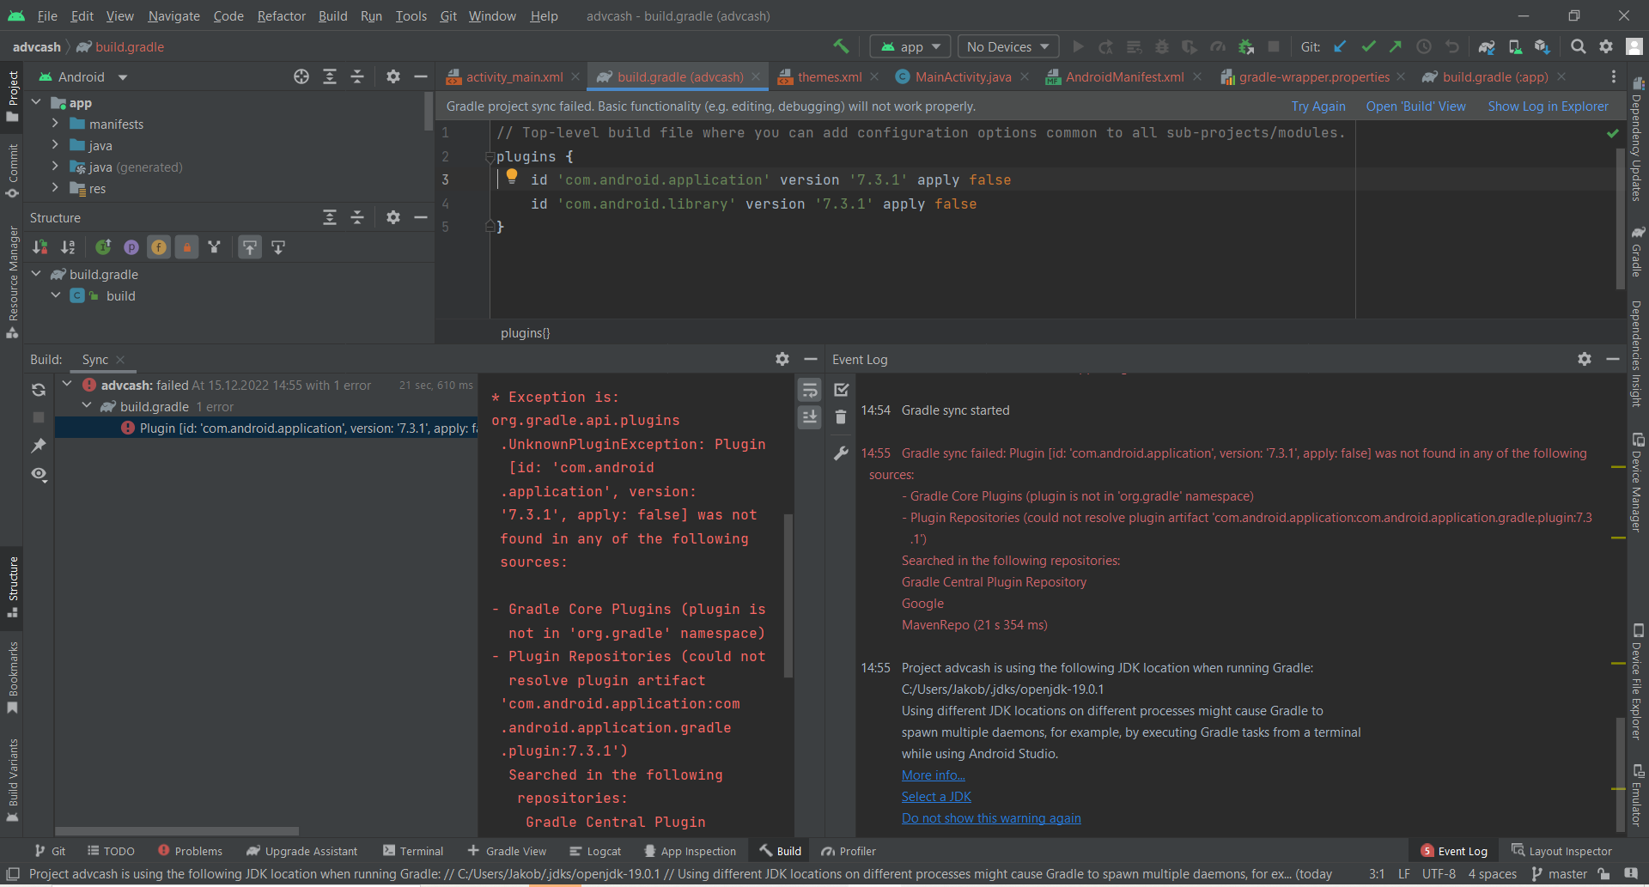
Task: Expand the manifests folder in project tree
Action: (55, 124)
